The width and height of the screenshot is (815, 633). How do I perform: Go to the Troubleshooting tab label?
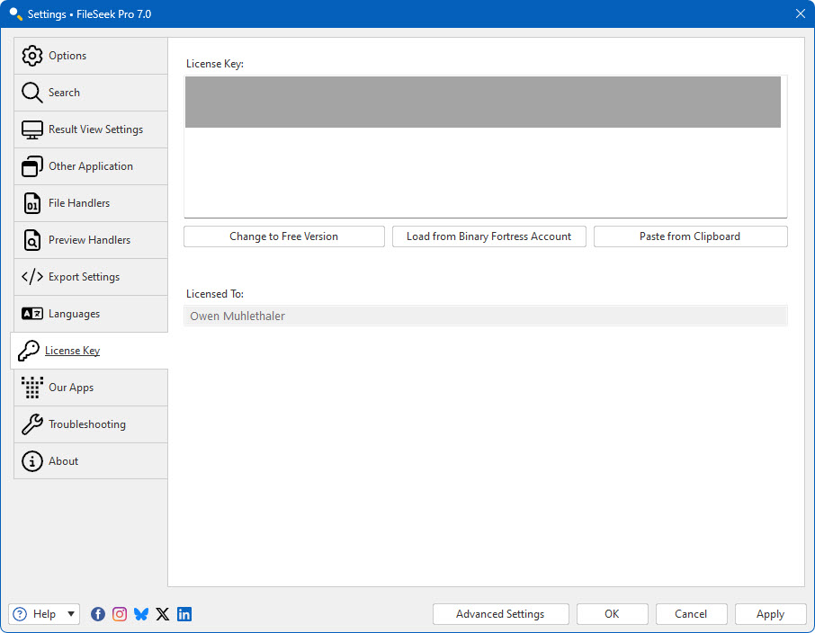point(87,424)
